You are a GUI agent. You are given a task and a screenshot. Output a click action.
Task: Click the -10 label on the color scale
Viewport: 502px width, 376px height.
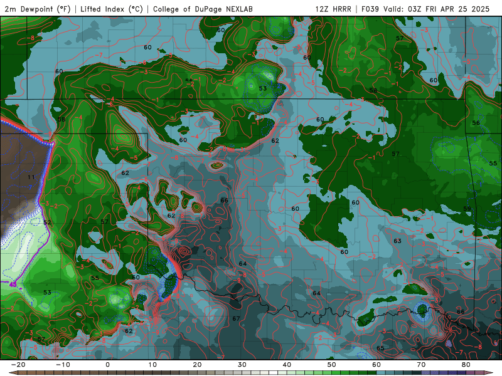(x=63, y=365)
